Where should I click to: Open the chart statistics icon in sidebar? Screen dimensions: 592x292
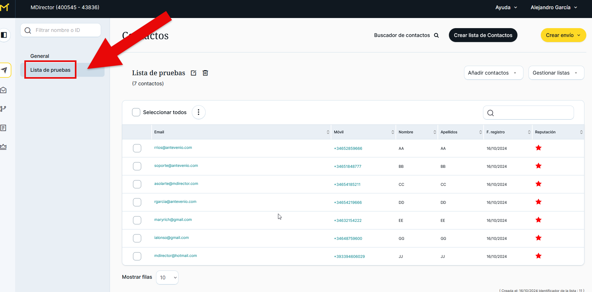[x=3, y=147]
